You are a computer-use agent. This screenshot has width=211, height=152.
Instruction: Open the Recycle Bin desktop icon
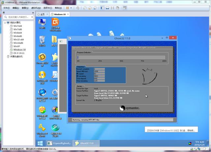tap(42, 41)
